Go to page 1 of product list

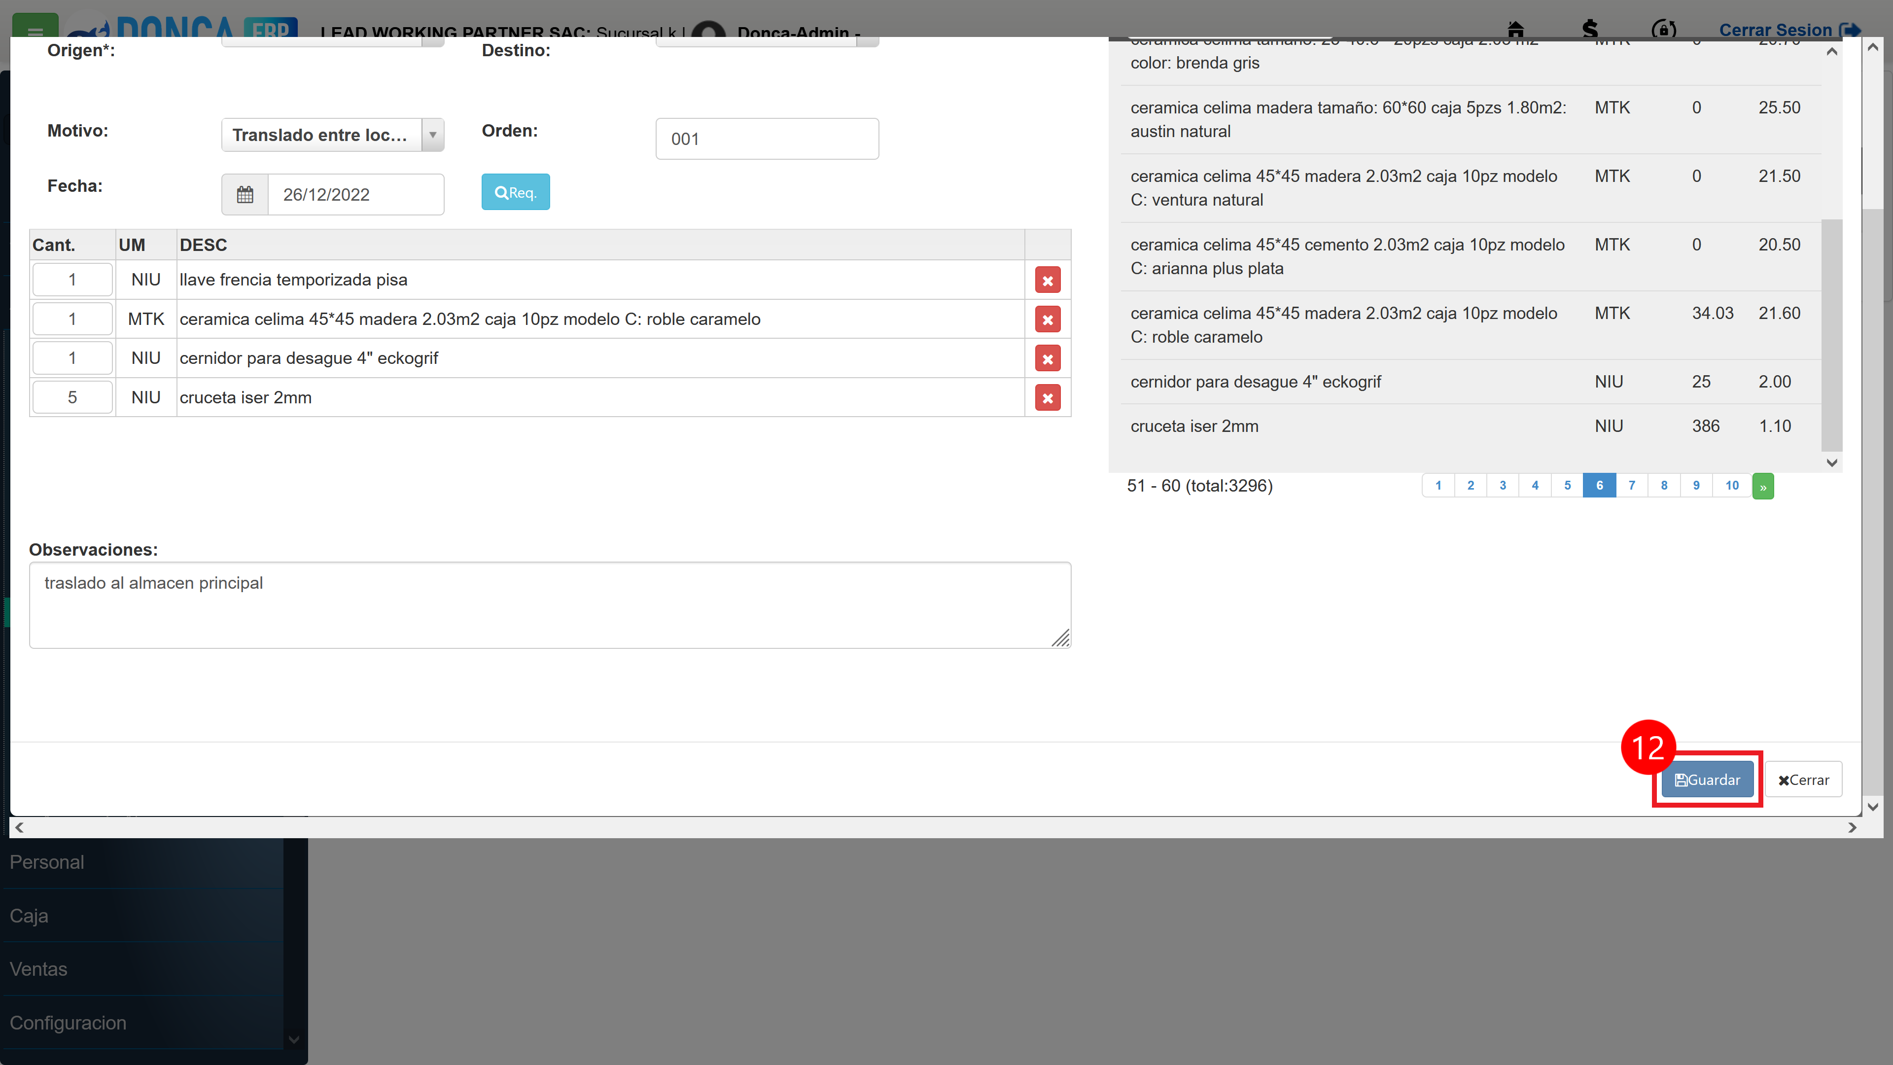tap(1438, 486)
